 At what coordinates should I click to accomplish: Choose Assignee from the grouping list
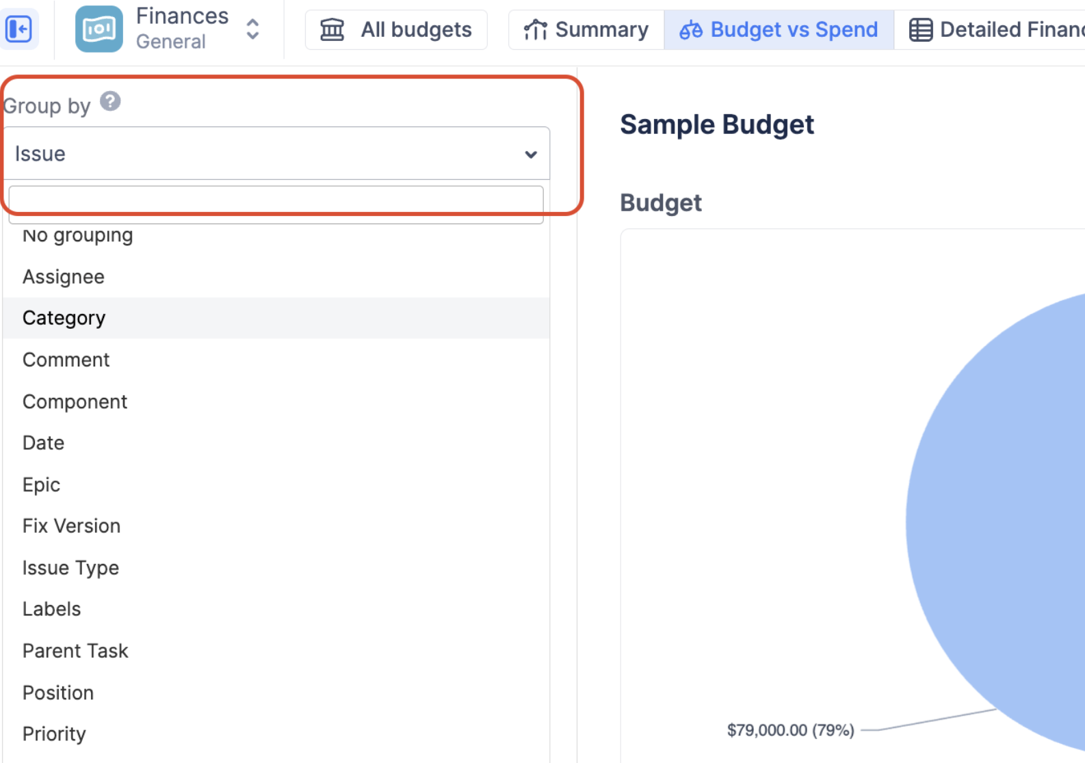64,277
